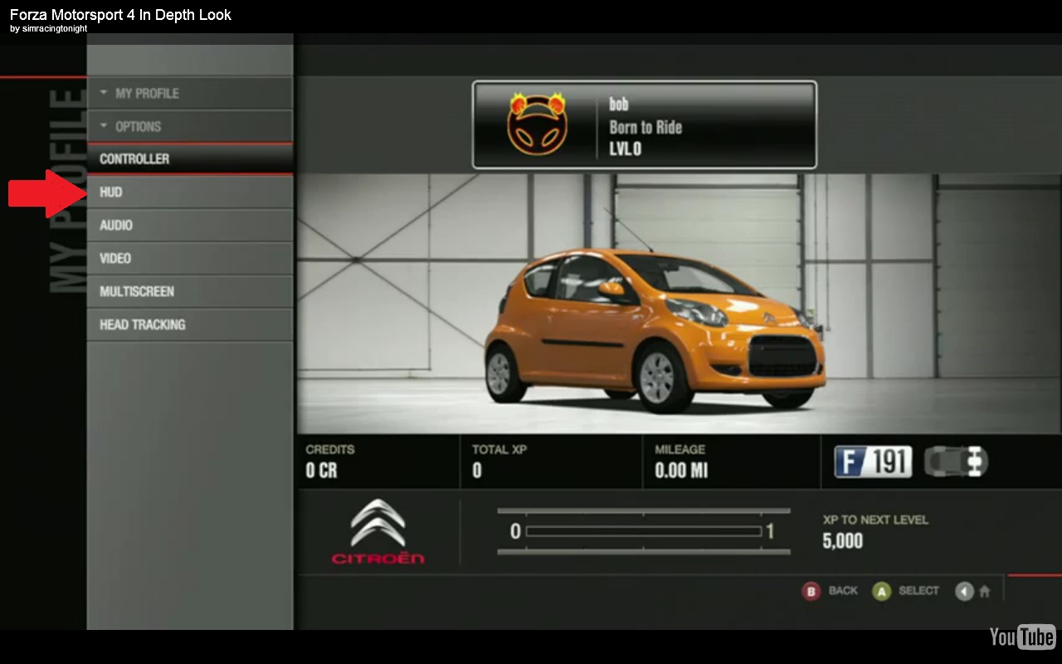Click the SELECT label

tap(918, 591)
